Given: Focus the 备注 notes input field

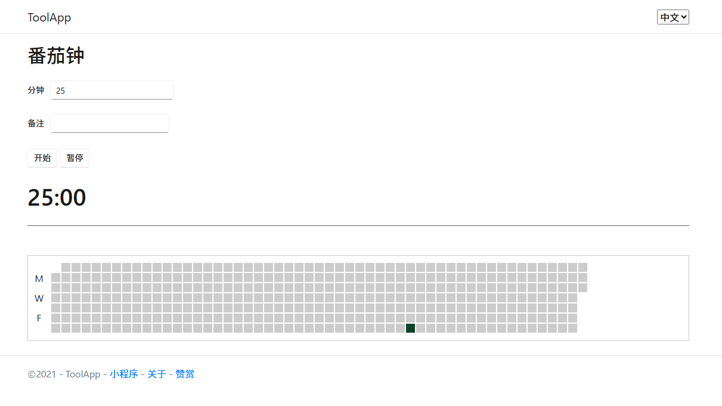Looking at the screenshot, I should [110, 123].
